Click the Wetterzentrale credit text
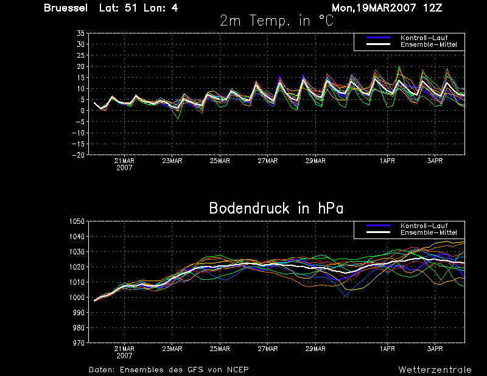Image resolution: width=487 pixels, height=376 pixels. pos(435,370)
